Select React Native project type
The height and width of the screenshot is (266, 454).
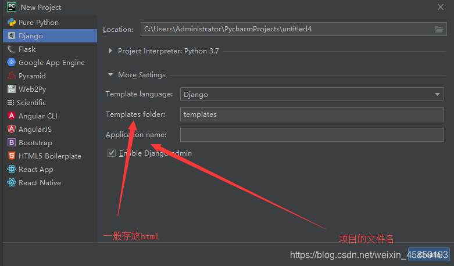coord(50,182)
